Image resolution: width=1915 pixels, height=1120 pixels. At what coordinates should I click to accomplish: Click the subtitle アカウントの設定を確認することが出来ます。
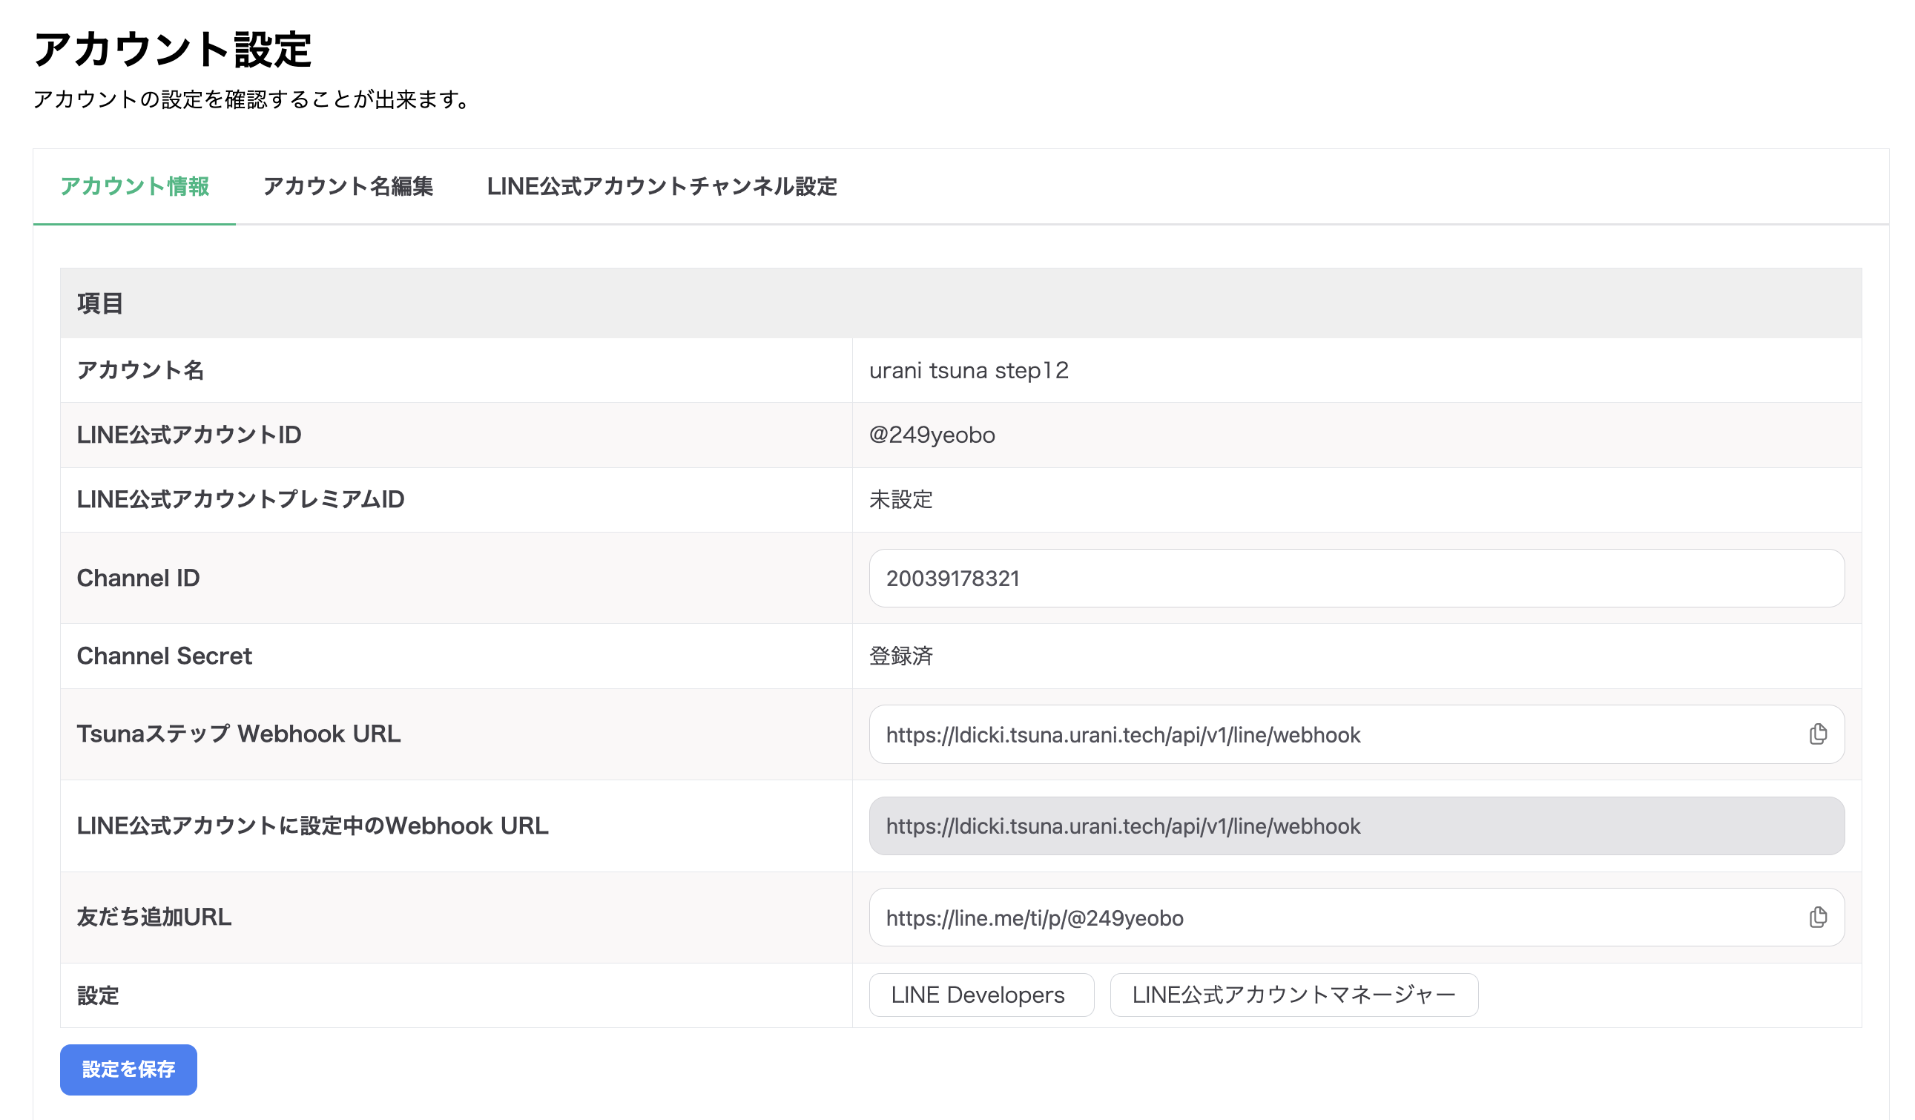(x=252, y=99)
